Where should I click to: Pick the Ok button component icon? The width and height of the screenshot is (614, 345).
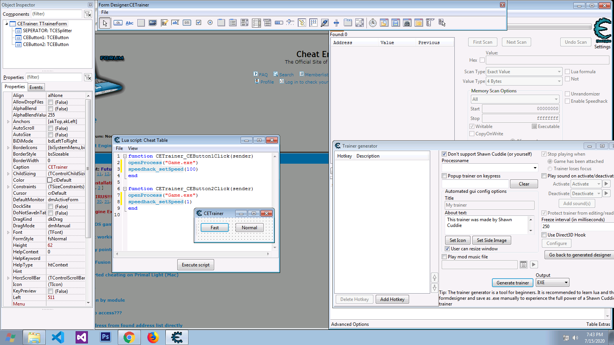click(x=118, y=23)
